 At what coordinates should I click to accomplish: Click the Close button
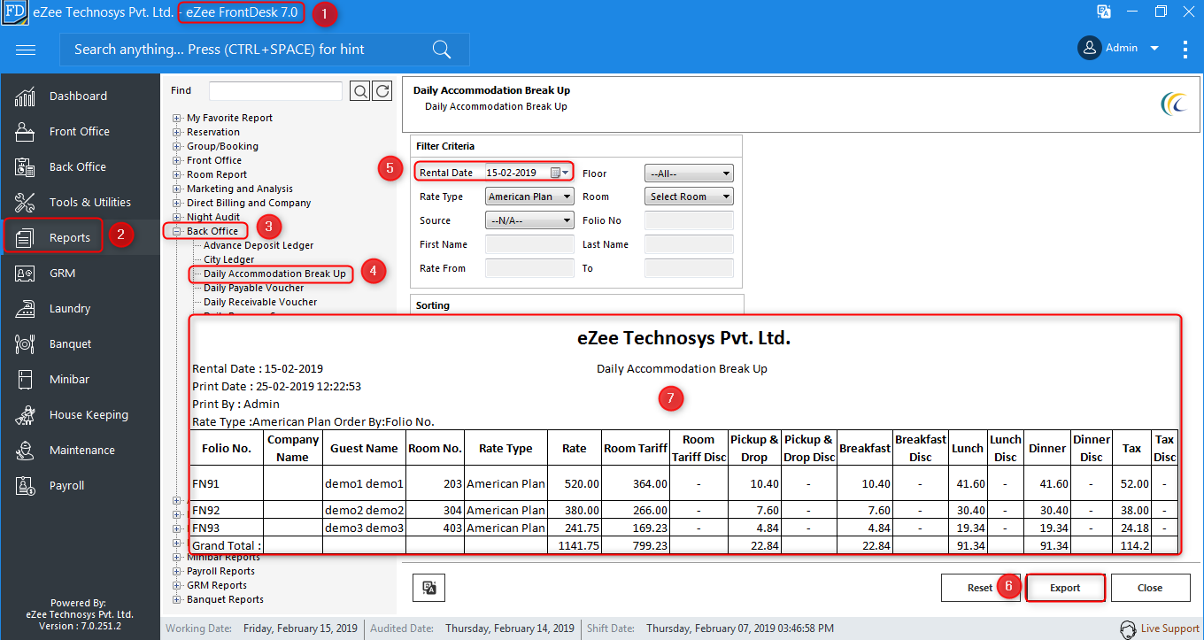tap(1150, 588)
